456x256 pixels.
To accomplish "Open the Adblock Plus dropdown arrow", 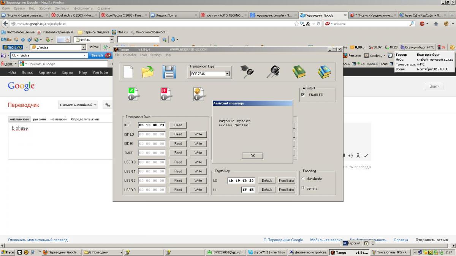I will (x=427, y=24).
